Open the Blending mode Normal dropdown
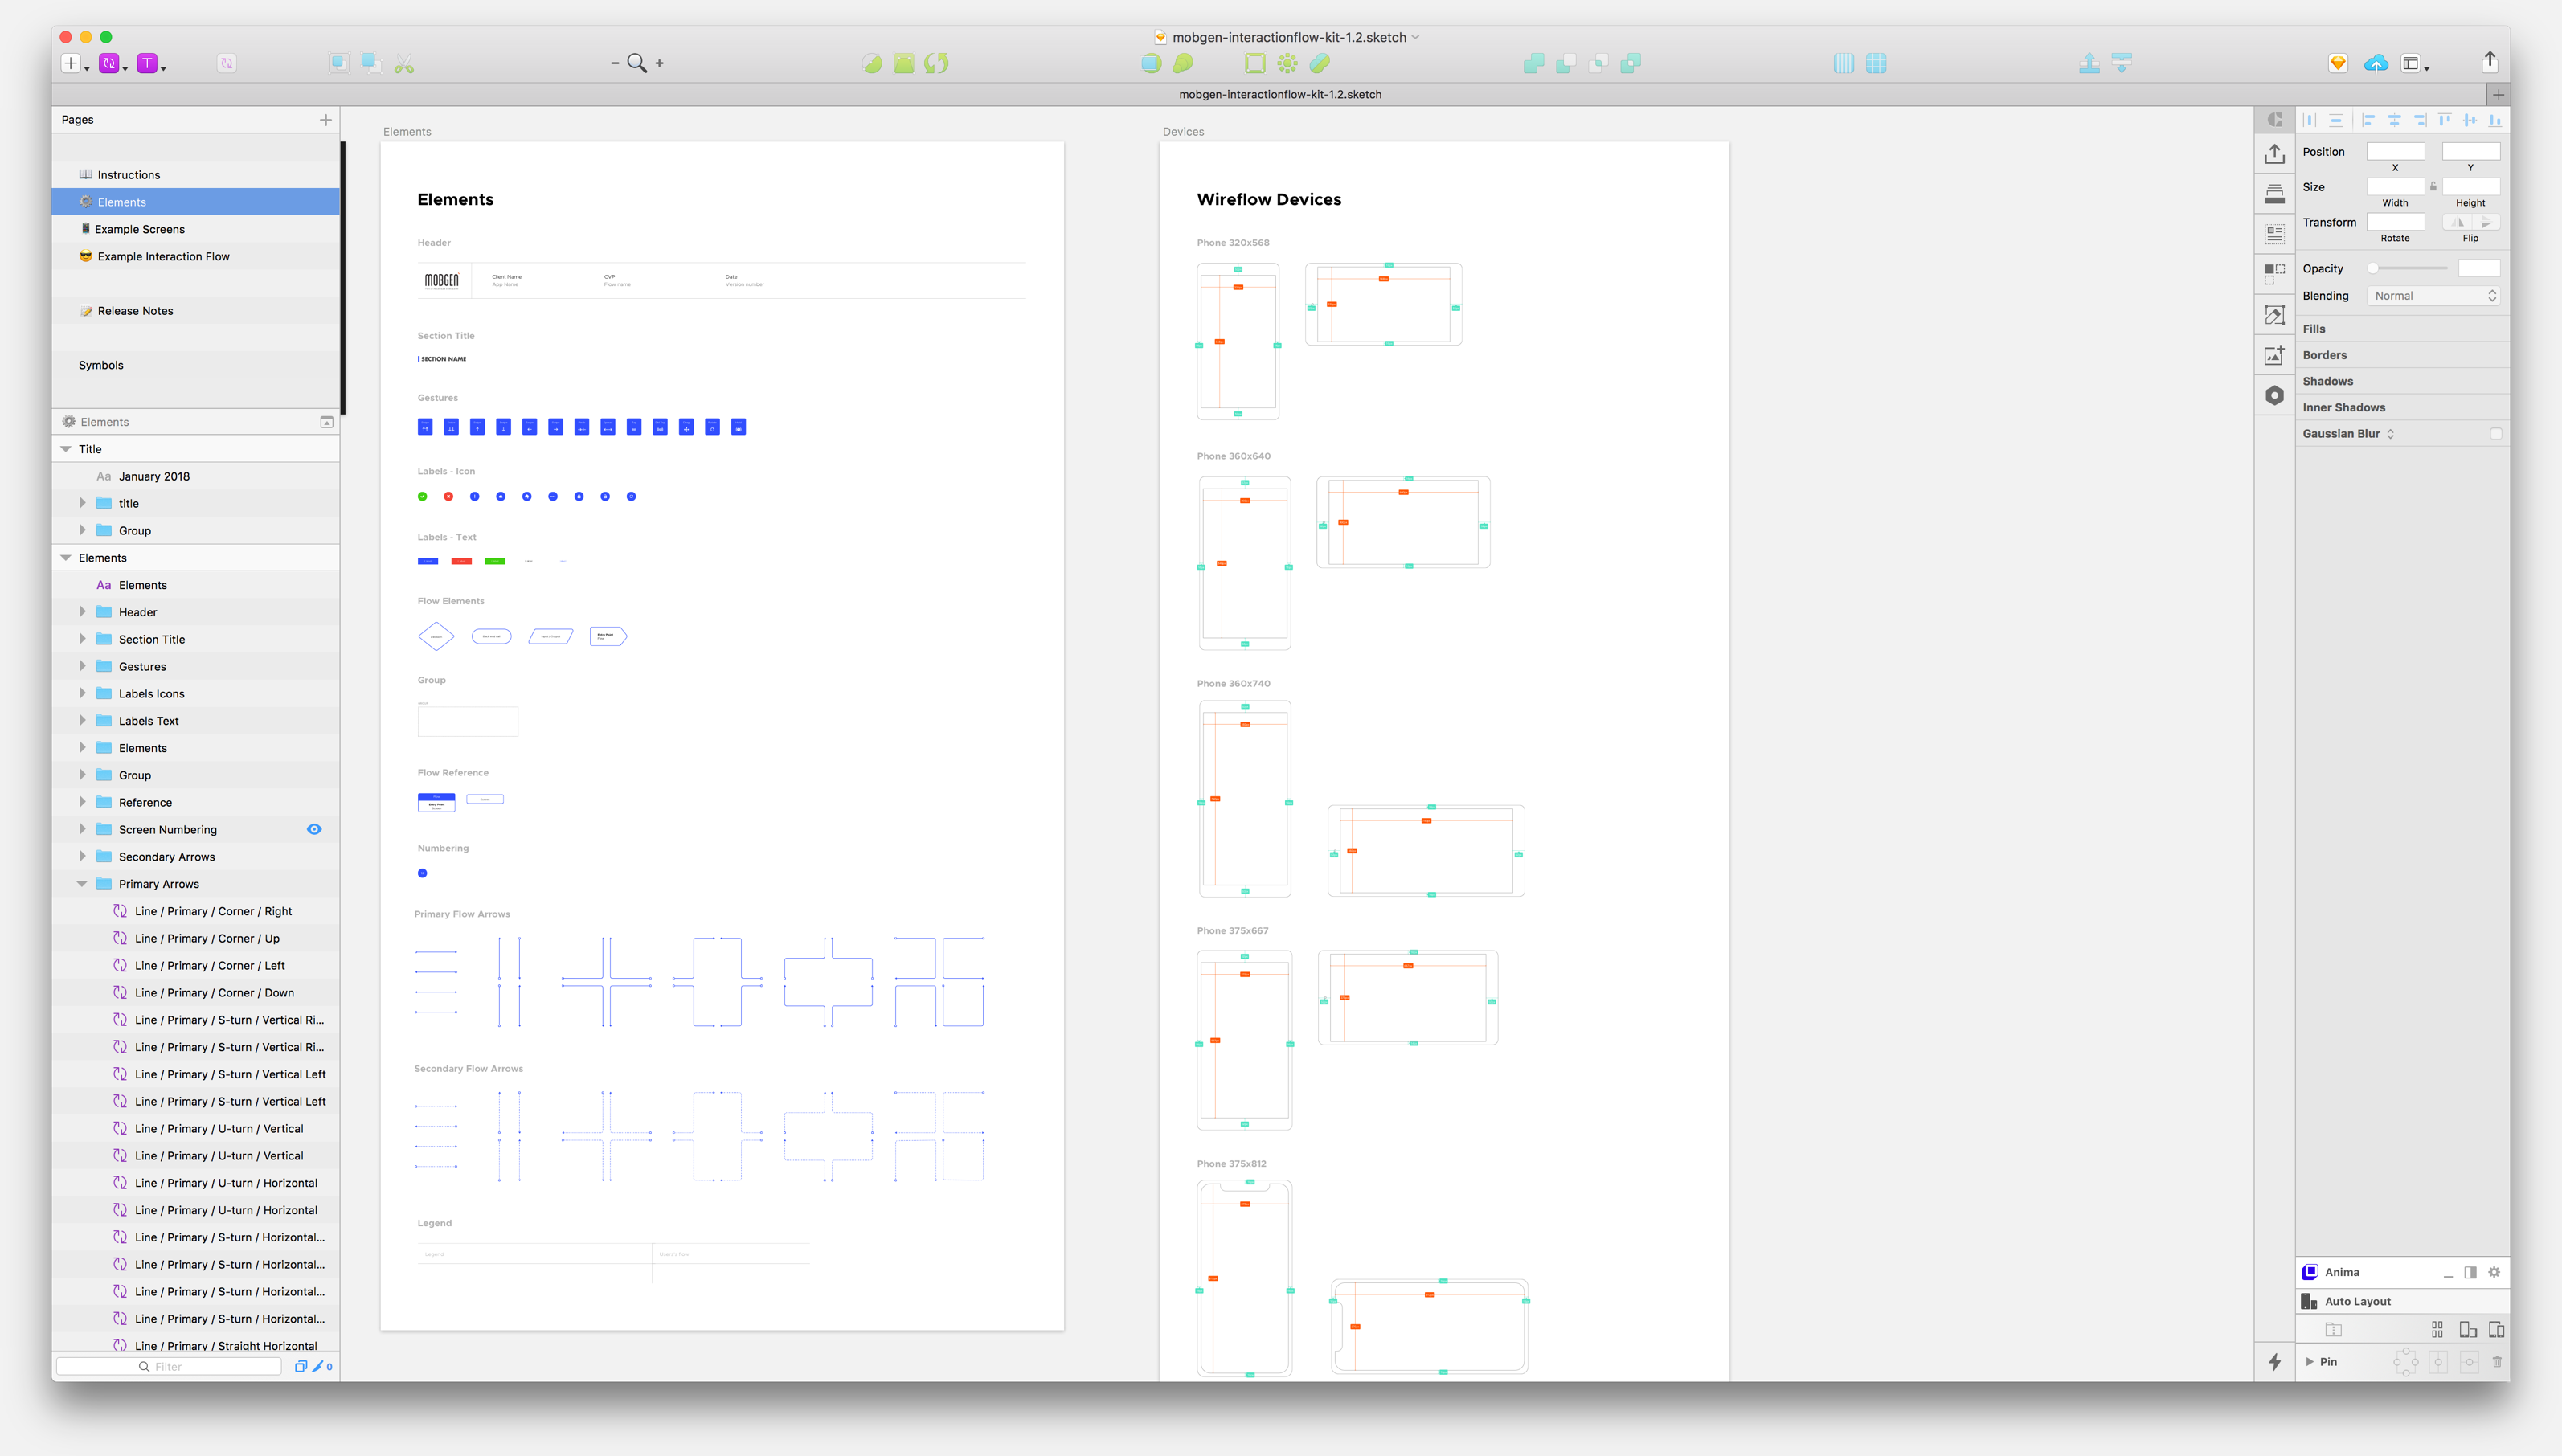Viewport: 2562px width, 1456px height. [x=2434, y=296]
